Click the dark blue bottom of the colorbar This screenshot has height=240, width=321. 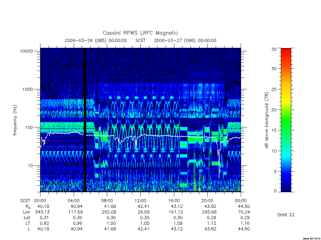pyautogui.click(x=286, y=187)
